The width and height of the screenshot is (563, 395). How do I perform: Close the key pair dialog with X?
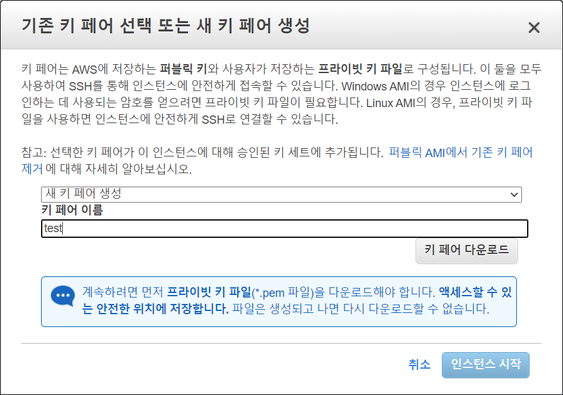(x=534, y=28)
